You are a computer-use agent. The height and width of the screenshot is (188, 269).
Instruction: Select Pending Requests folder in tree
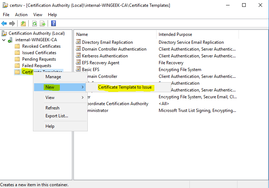click(x=39, y=59)
